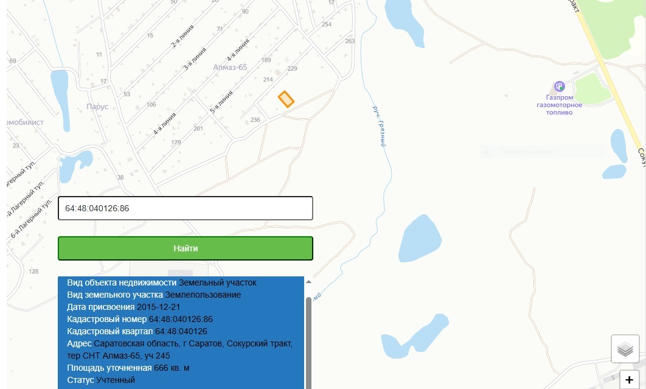646x389 pixels.
Task: Click the Алмаз-65 district label
Action: (x=230, y=68)
